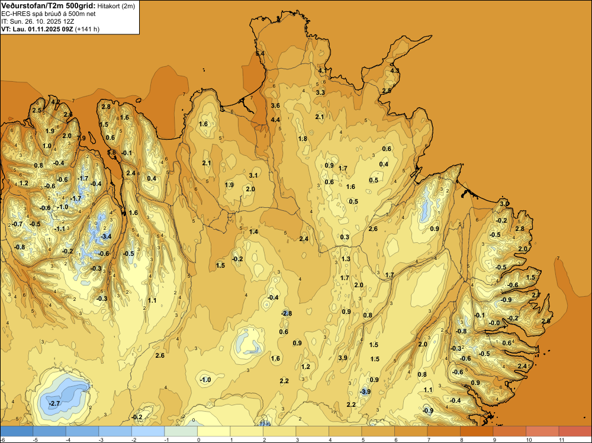Pick the legend swatch between 6 and 7
The height and width of the screenshot is (443, 592).
[x=411, y=431]
